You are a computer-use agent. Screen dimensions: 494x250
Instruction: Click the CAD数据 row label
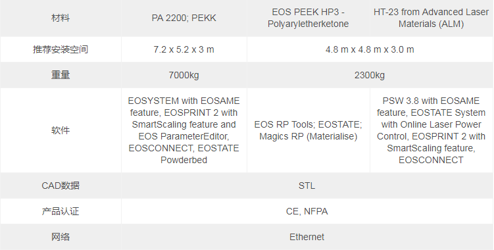pos(61,186)
